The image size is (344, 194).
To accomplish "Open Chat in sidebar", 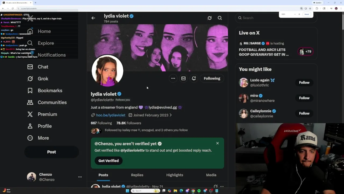I will coord(38,67).
